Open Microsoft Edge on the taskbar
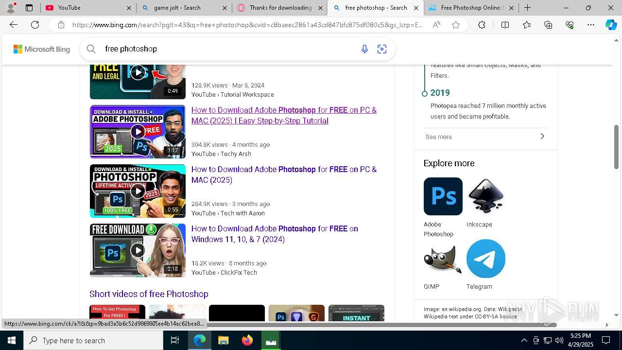Image resolution: width=622 pixels, height=350 pixels. [200, 340]
